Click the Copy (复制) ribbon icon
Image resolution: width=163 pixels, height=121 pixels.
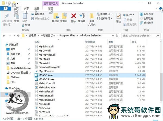click(17, 16)
